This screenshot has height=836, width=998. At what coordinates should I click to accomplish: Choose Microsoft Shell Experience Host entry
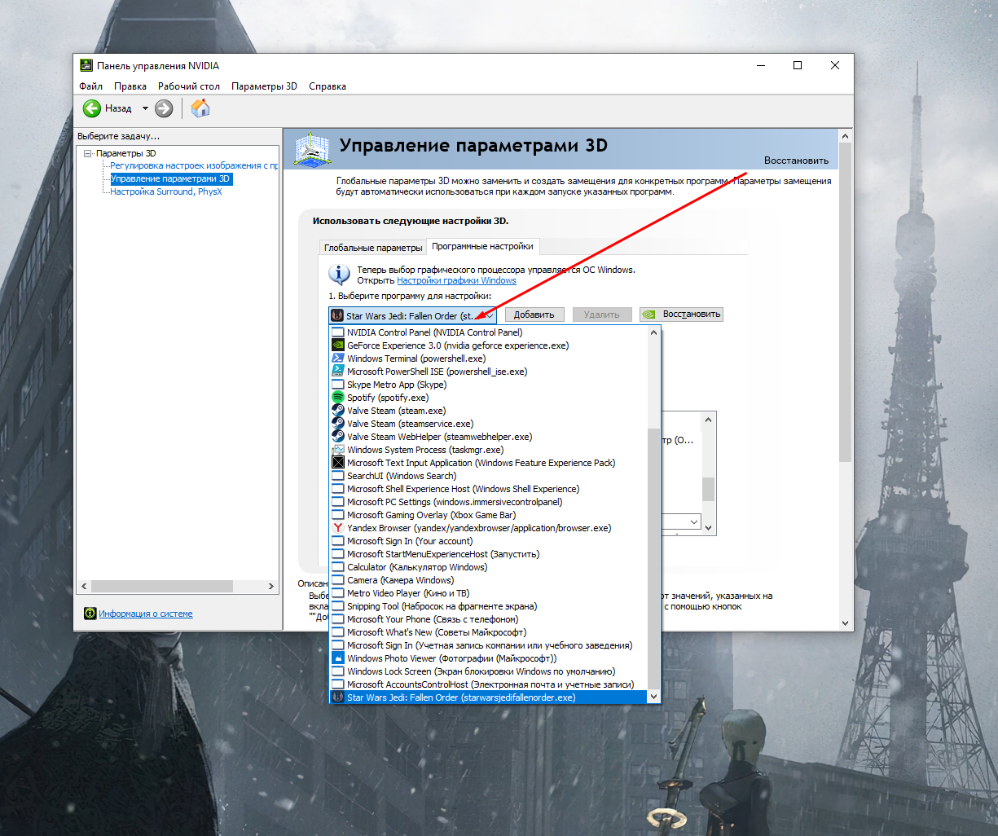(x=488, y=489)
